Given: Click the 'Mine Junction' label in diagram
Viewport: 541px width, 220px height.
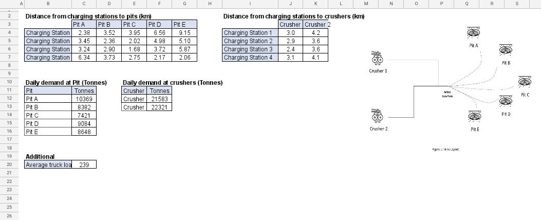Looking at the screenshot, I should (447, 94).
